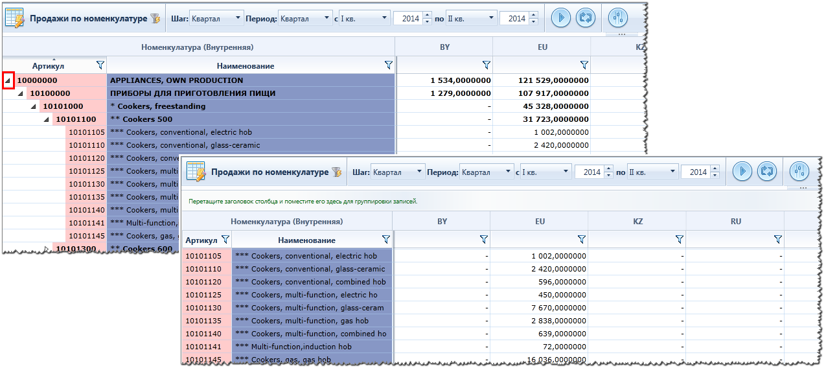This screenshot has width=826, height=370.
Task: Filter the Наименование column in the back window
Action: coord(388,65)
